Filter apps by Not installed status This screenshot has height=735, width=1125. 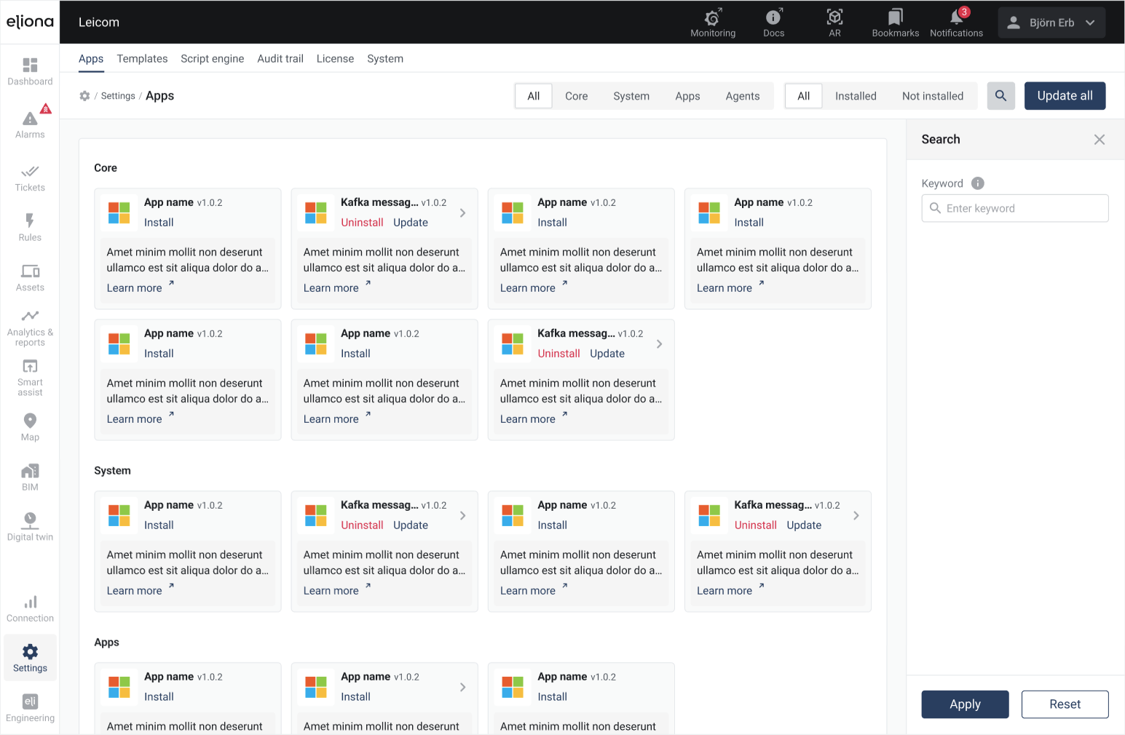click(x=932, y=96)
